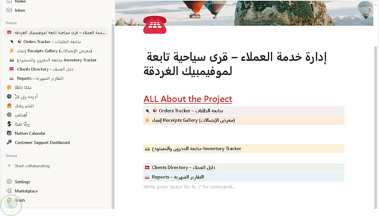Viewport: 379px width, 216px height.
Task: Click the Home icon in the sidebar
Action: [x=9, y=2]
